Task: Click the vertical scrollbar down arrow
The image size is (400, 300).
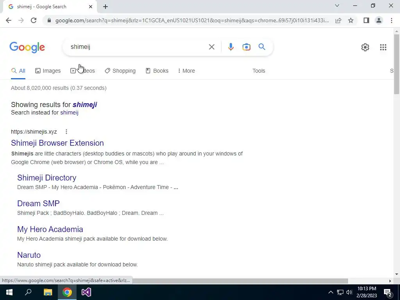Action: click(x=396, y=274)
